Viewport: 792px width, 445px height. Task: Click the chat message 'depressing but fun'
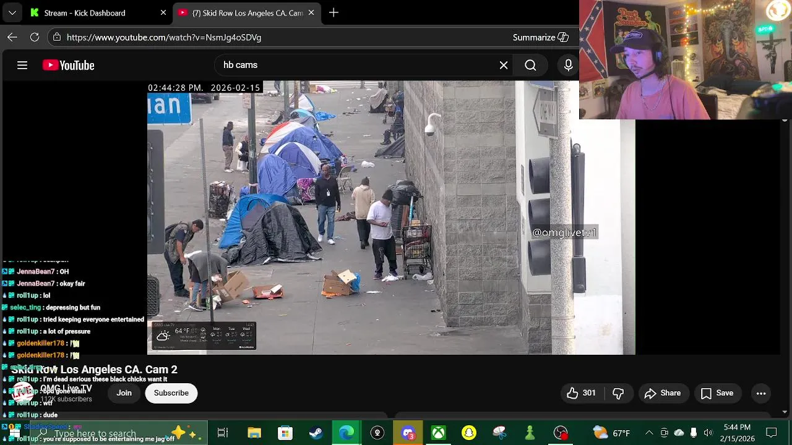(72, 307)
